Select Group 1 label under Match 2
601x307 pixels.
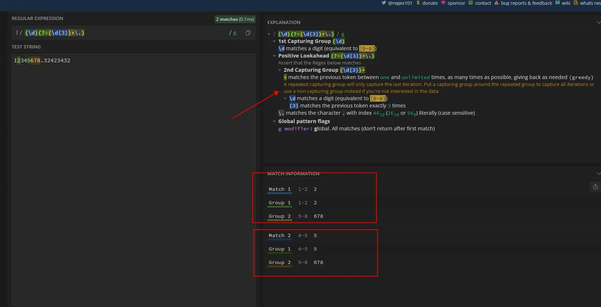point(280,249)
